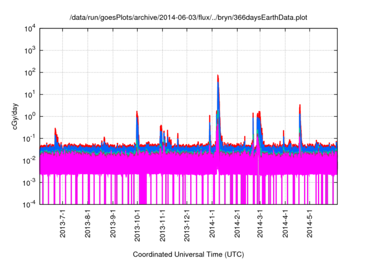Click the 2014-4-1 date tick label
The width and height of the screenshot is (372, 260).
[284, 225]
